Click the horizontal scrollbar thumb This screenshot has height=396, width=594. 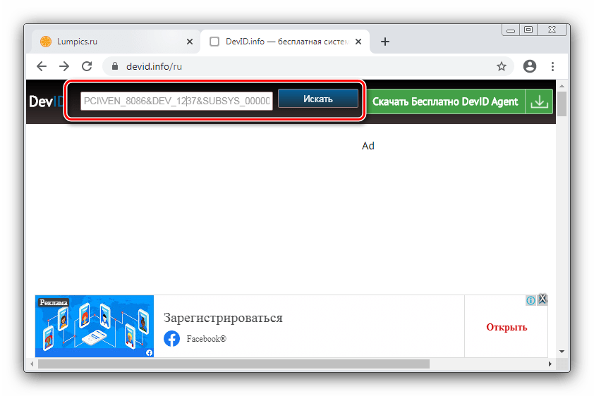[234, 364]
